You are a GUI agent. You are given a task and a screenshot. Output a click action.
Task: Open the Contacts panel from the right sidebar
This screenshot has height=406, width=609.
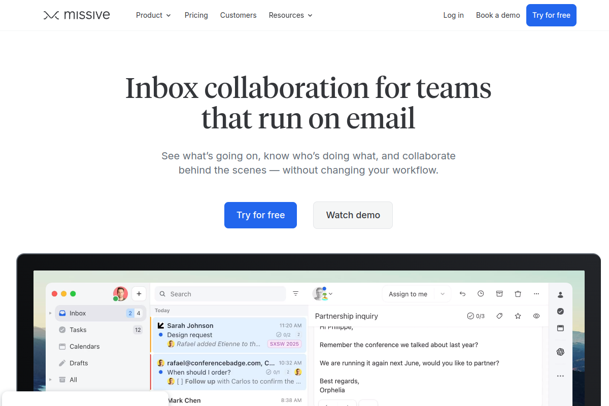(560, 294)
